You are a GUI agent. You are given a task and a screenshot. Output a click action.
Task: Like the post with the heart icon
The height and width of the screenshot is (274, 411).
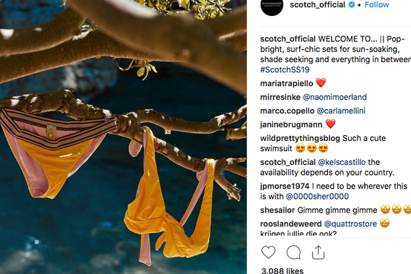point(269,252)
